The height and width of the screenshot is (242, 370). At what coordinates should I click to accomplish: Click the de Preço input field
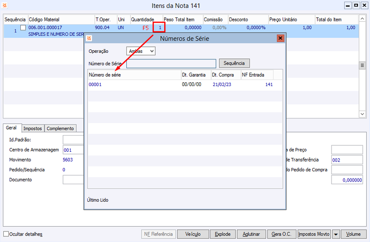point(347,149)
